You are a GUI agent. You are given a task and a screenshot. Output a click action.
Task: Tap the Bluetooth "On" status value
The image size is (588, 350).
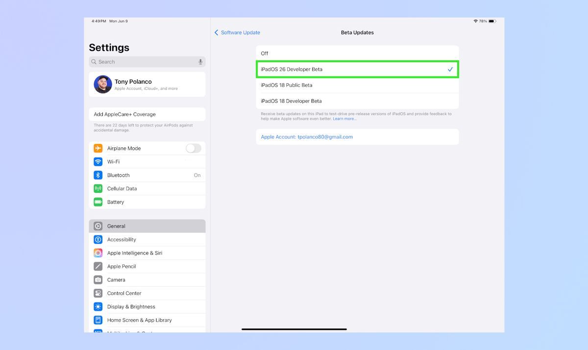click(197, 175)
